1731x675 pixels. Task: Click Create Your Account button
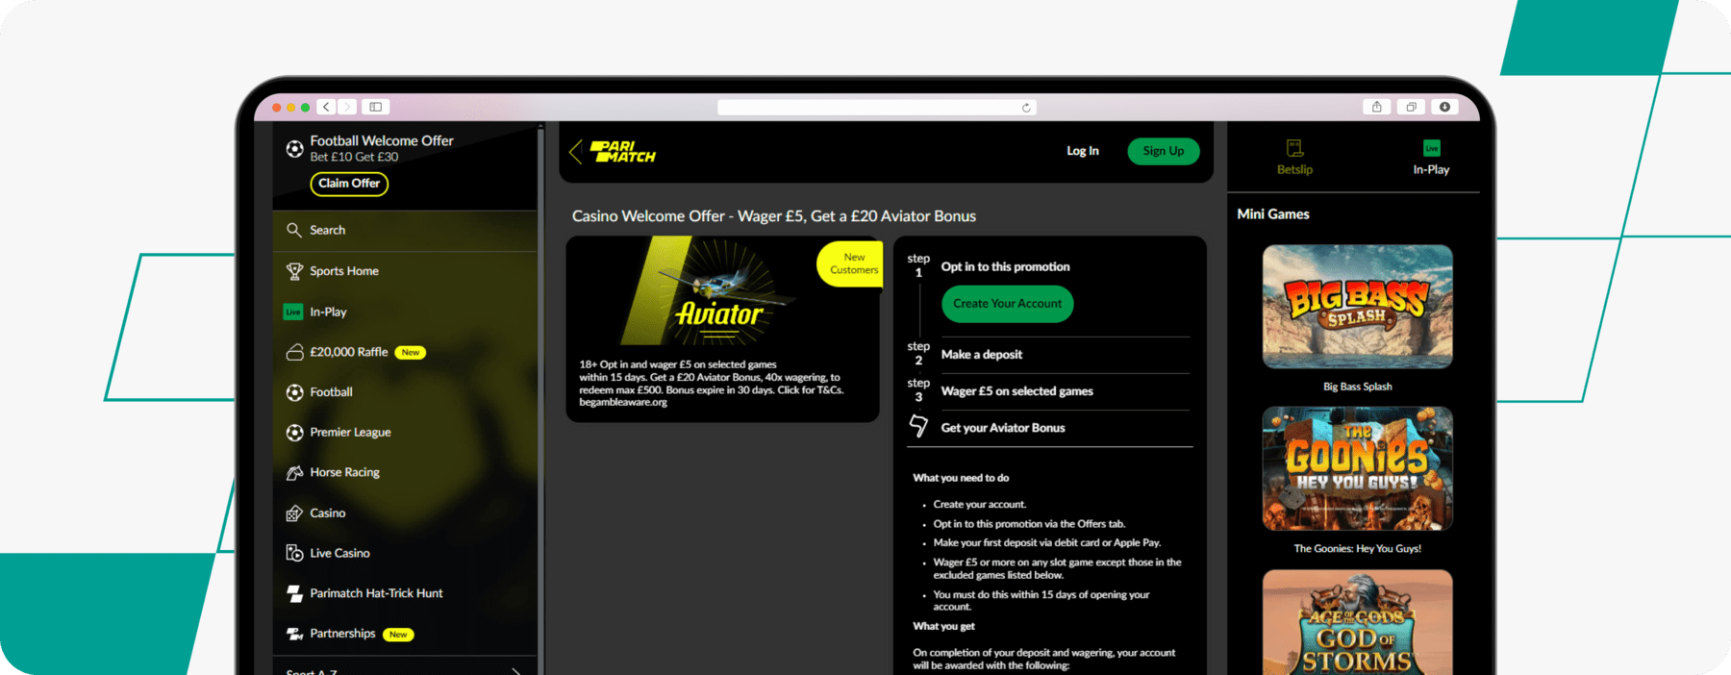[1007, 304]
